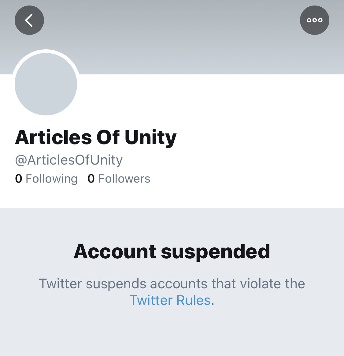Open the Followers list label
This screenshot has height=356, width=344.
[124, 179]
